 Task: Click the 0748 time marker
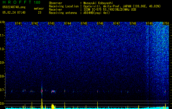(x=133, y=23)
